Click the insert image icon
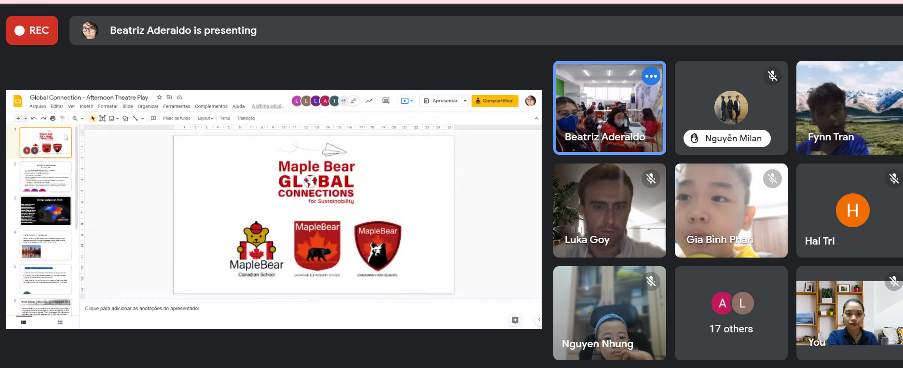 [x=111, y=118]
